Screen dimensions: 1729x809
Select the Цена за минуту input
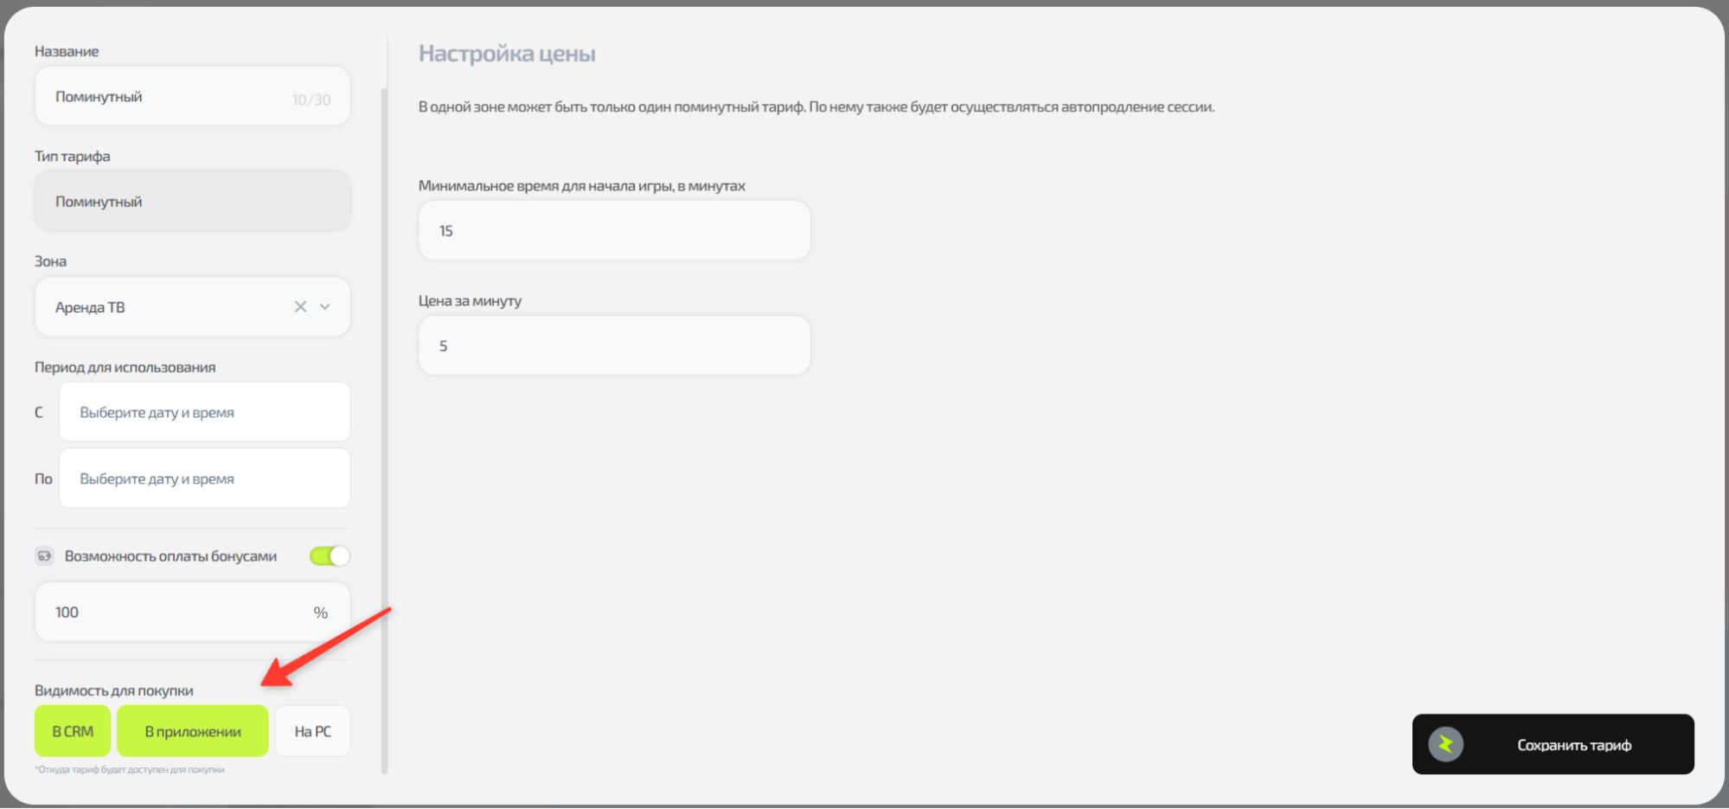(614, 346)
